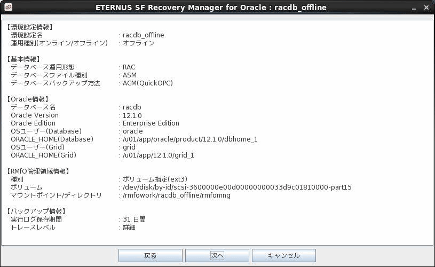Click the value 'ASM'

tap(130, 75)
